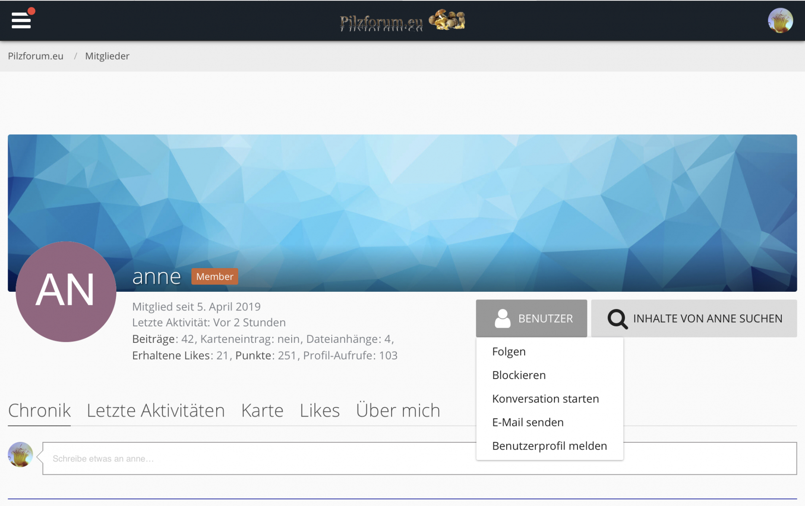
Task: Click the person icon in Benutzer button
Action: pos(502,319)
